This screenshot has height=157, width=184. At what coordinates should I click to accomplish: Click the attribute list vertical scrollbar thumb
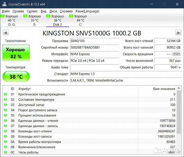pos(179,112)
